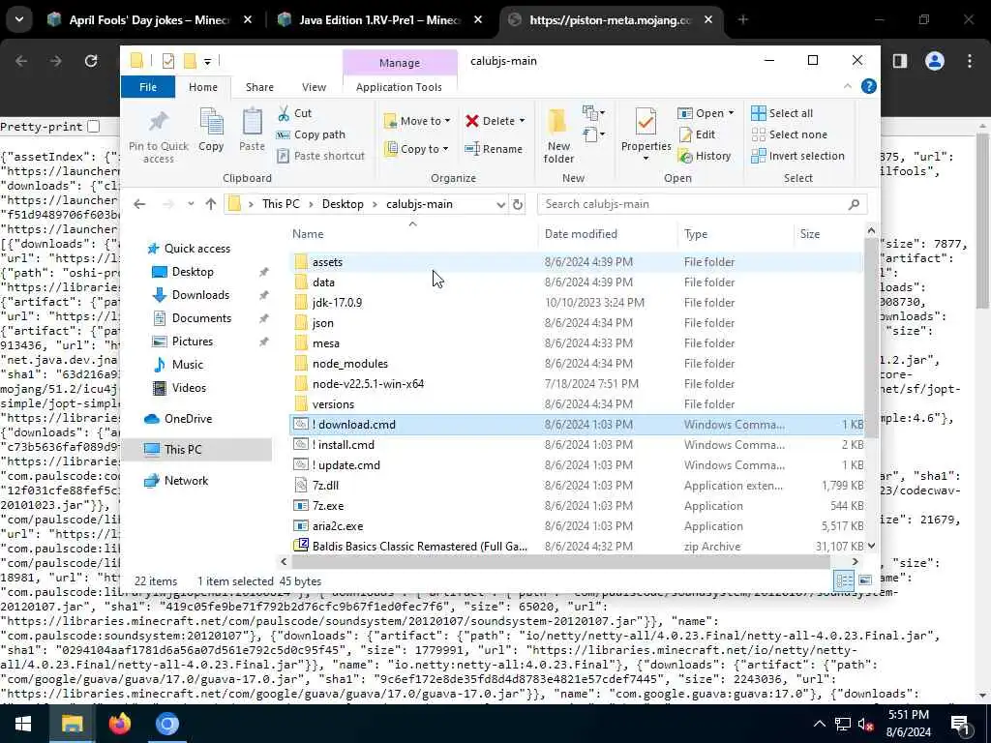991x743 pixels.
Task: Select Network in navigation pane
Action: click(x=186, y=481)
